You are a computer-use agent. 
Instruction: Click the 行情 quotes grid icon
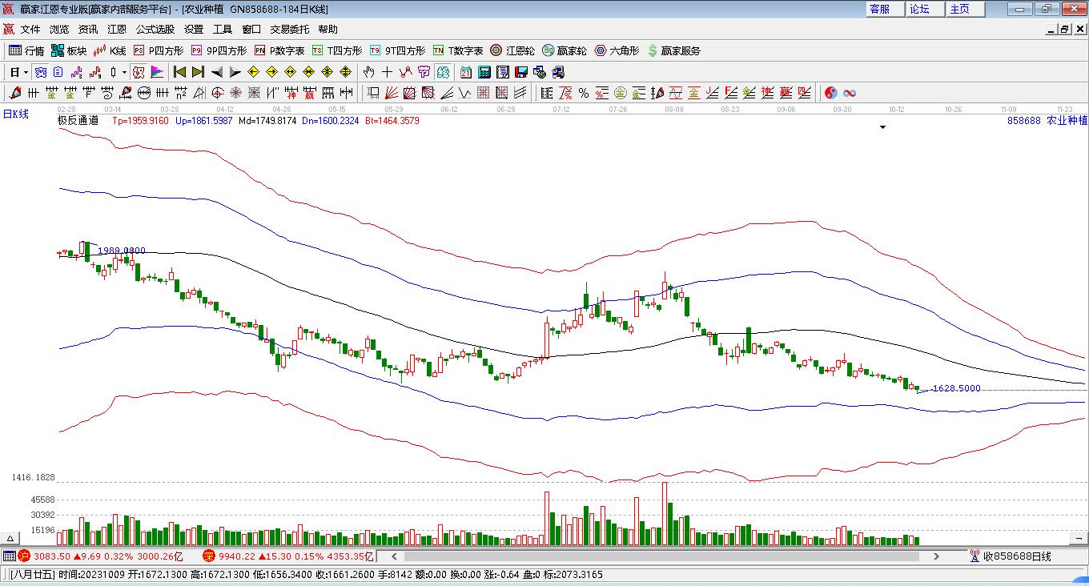click(27, 50)
